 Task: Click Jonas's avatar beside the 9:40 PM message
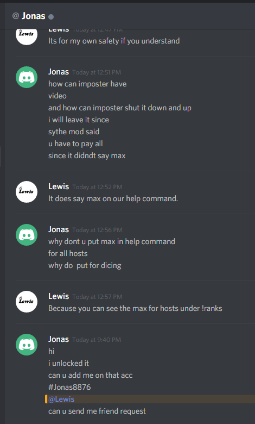coord(27,345)
